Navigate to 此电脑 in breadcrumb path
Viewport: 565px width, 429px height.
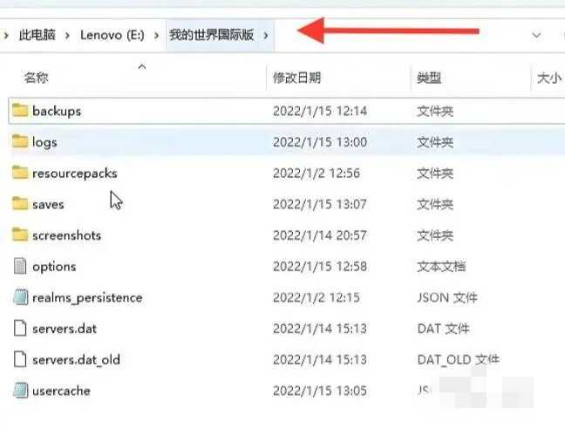tap(37, 35)
